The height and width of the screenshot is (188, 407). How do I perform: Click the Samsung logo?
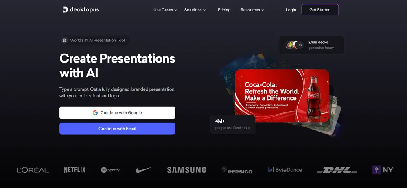click(x=186, y=170)
